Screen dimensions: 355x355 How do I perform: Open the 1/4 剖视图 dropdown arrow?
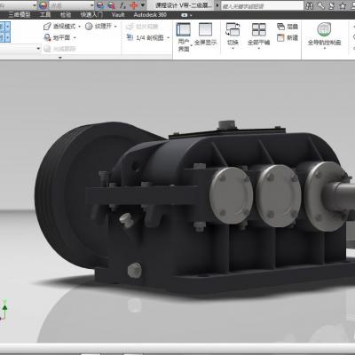[x=169, y=37]
